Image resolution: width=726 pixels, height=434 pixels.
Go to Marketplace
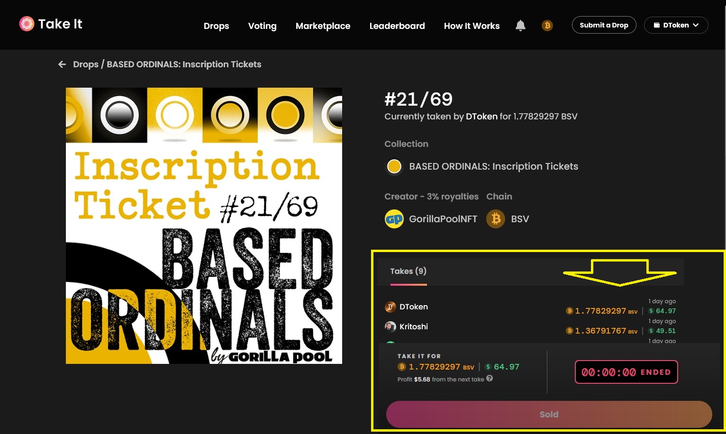323,26
